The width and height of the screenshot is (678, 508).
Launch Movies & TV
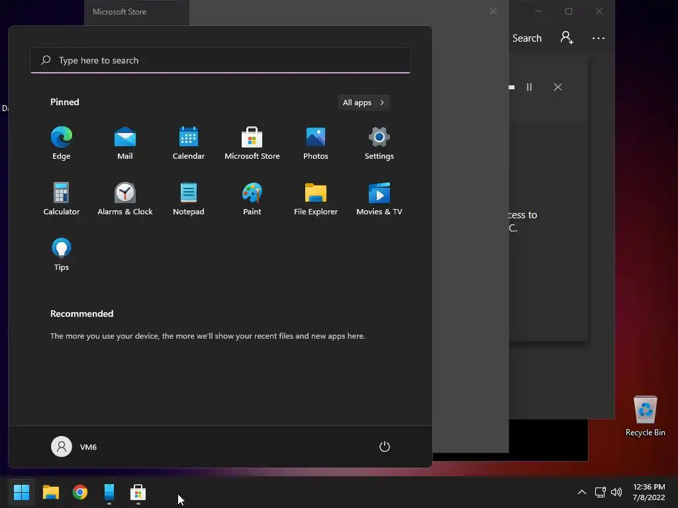(x=379, y=198)
